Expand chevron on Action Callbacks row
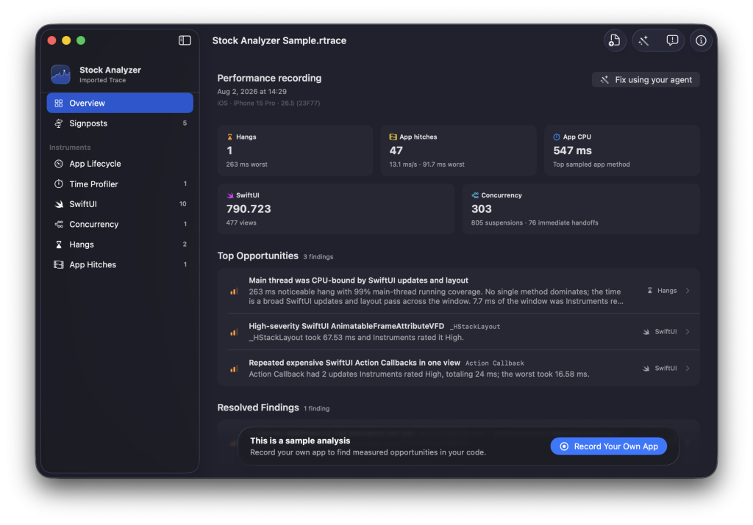The image size is (753, 525). point(688,368)
